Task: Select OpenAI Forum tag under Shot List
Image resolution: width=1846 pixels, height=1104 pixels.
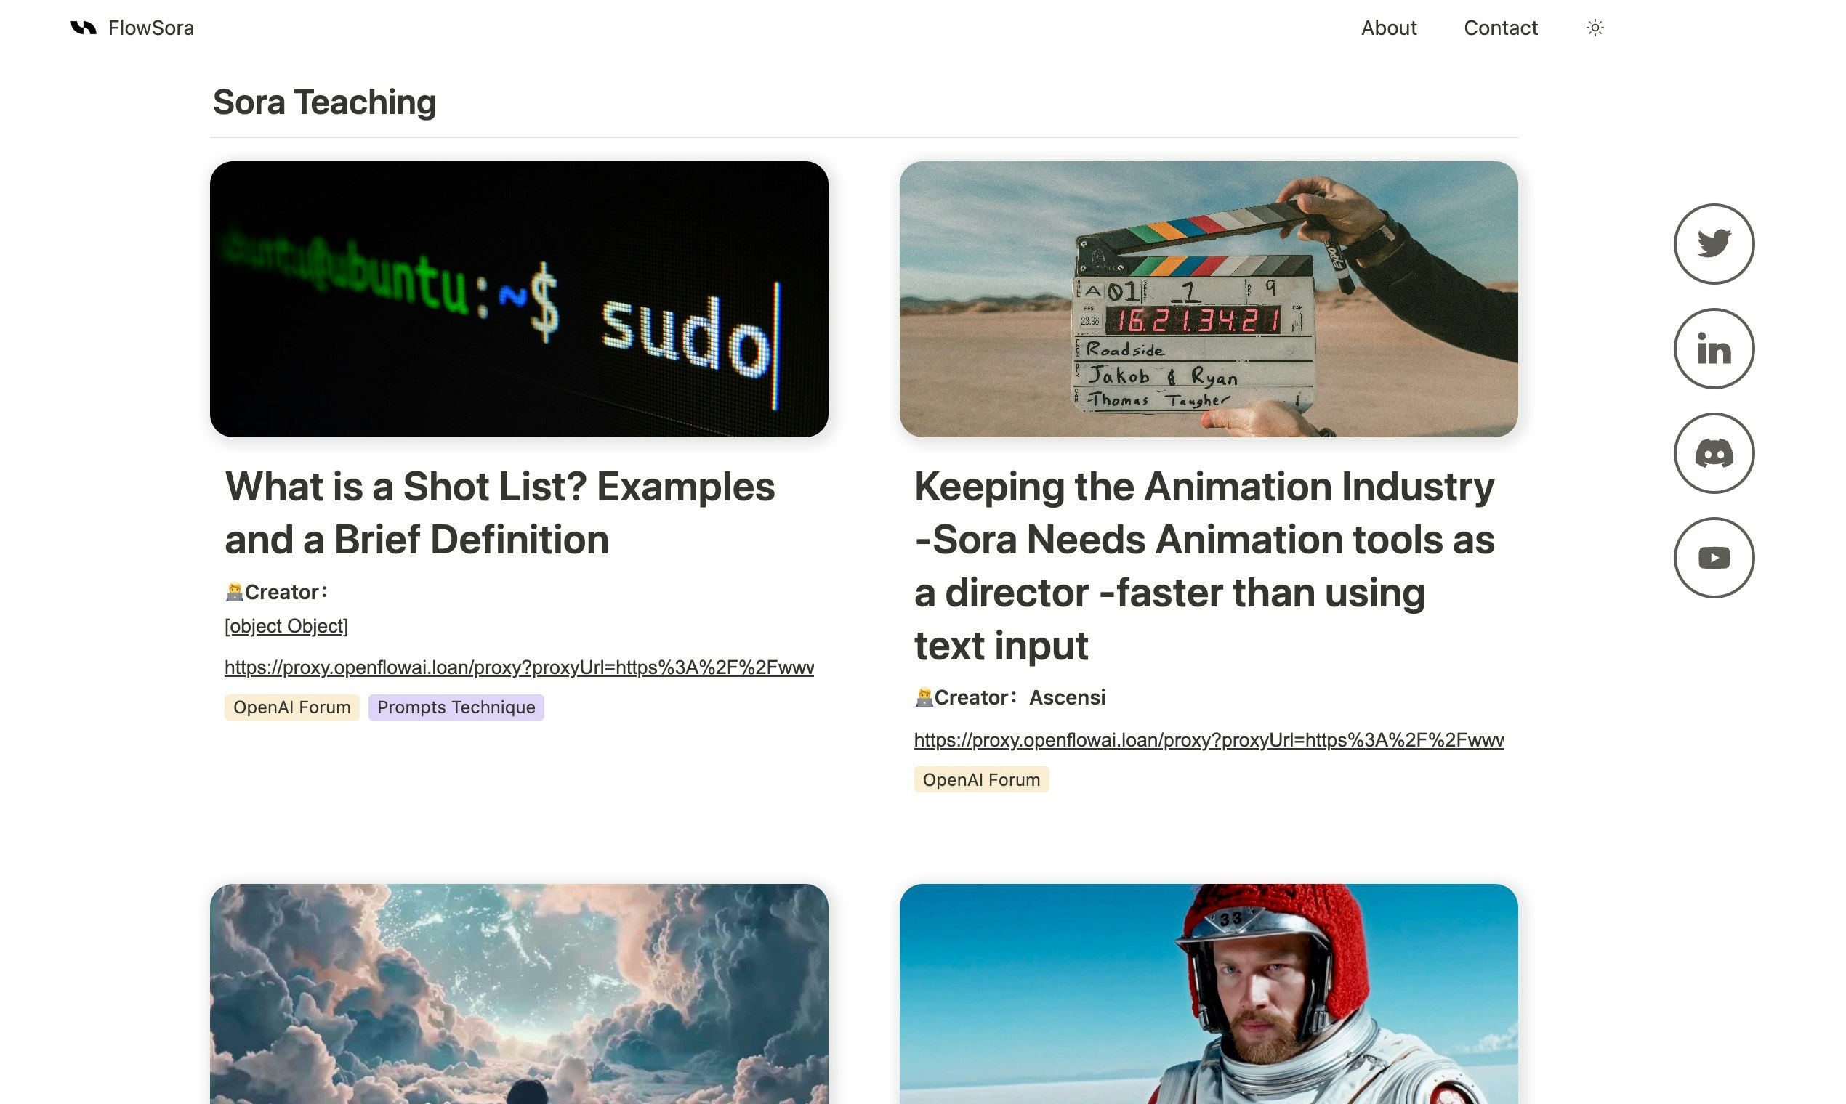Action: (x=291, y=707)
